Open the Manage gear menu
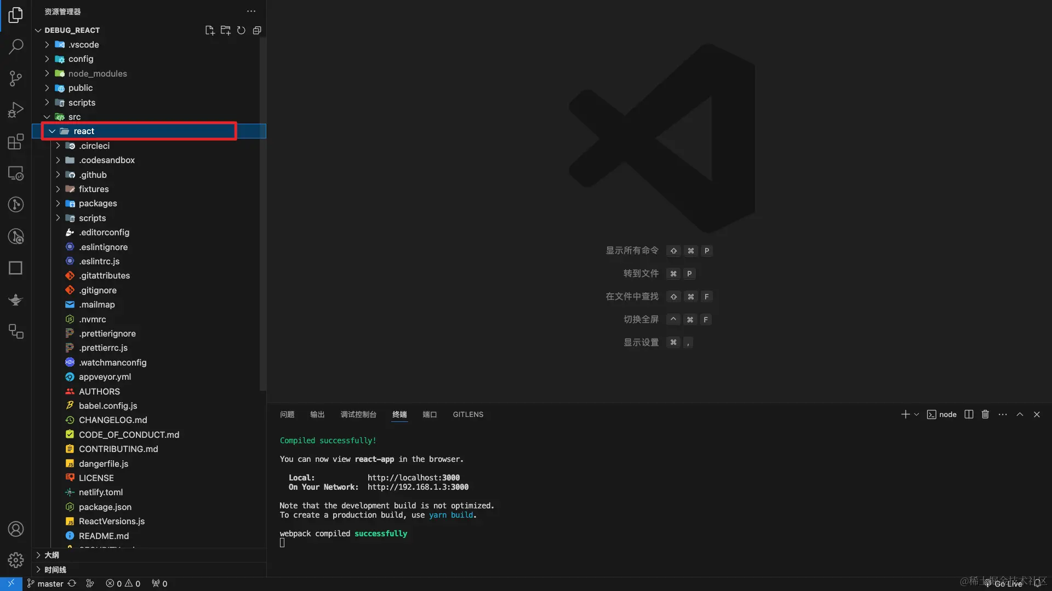 (x=16, y=560)
